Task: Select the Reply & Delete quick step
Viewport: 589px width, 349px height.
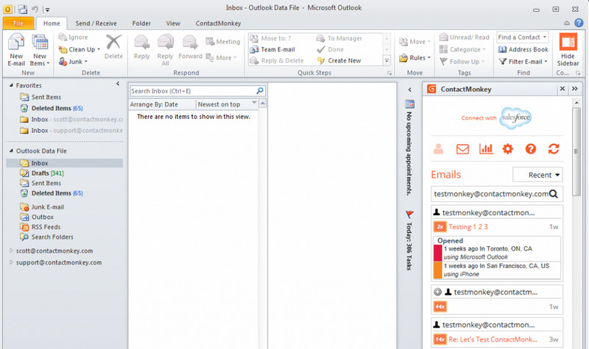Action: (277, 60)
